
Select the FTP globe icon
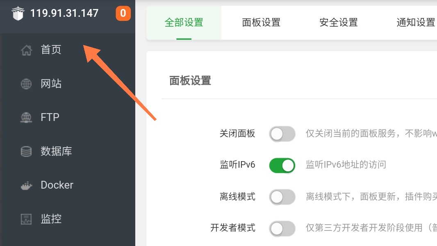[26, 118]
